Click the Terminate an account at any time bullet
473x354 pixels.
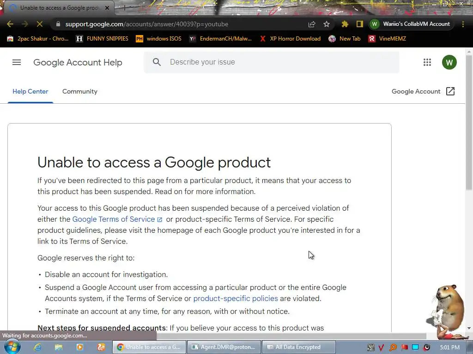167,311
